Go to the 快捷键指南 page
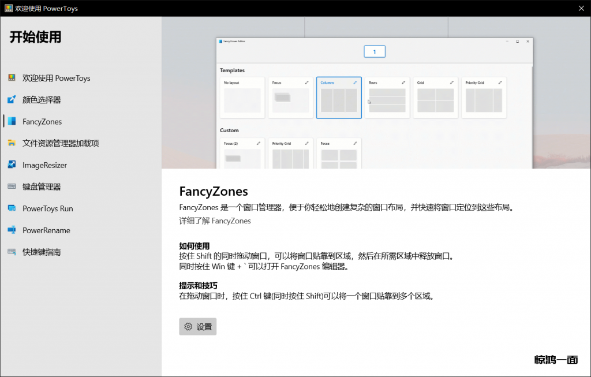591x377 pixels. pos(42,252)
